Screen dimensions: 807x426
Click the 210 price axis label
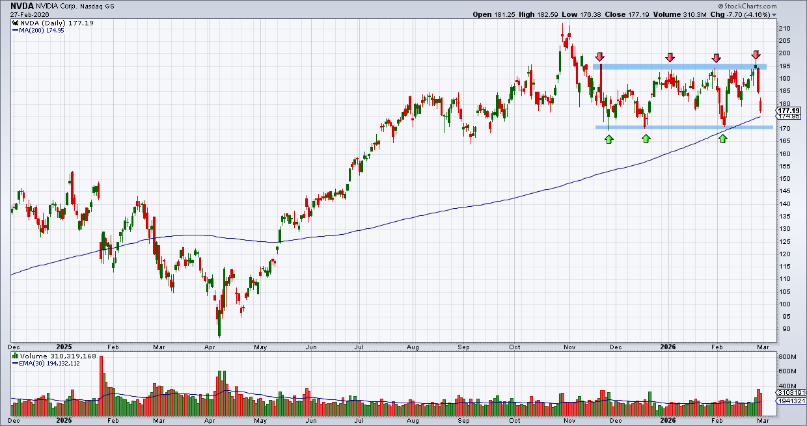pyautogui.click(x=784, y=29)
